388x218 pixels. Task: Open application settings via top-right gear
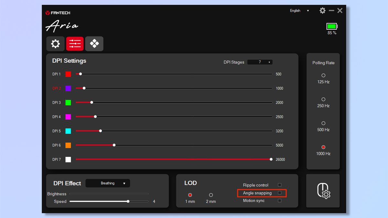point(322,10)
